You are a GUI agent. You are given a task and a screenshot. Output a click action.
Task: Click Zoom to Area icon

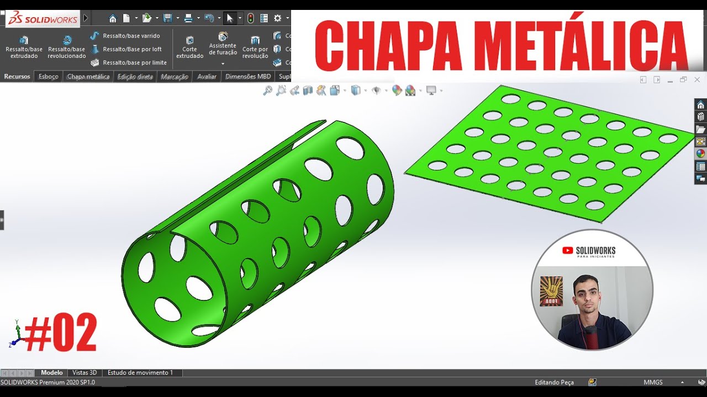pos(281,90)
